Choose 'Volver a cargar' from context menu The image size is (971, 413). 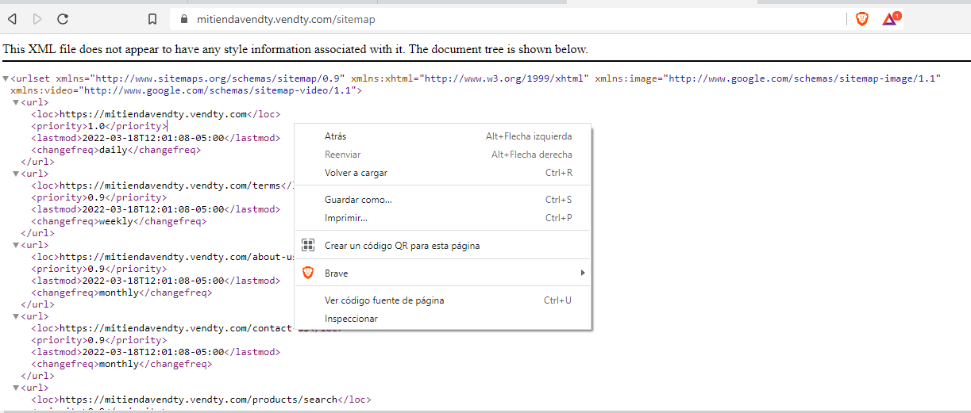point(443,173)
